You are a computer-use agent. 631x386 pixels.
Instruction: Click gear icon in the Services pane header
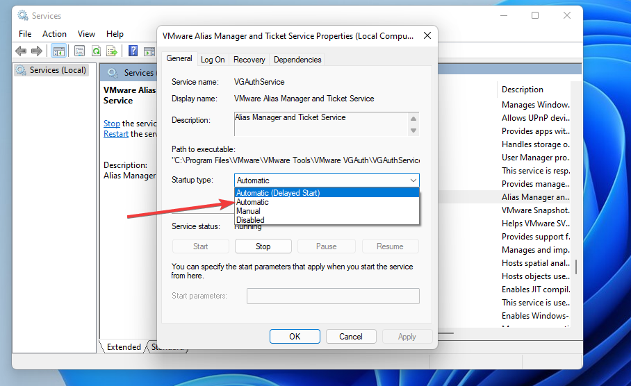point(113,73)
